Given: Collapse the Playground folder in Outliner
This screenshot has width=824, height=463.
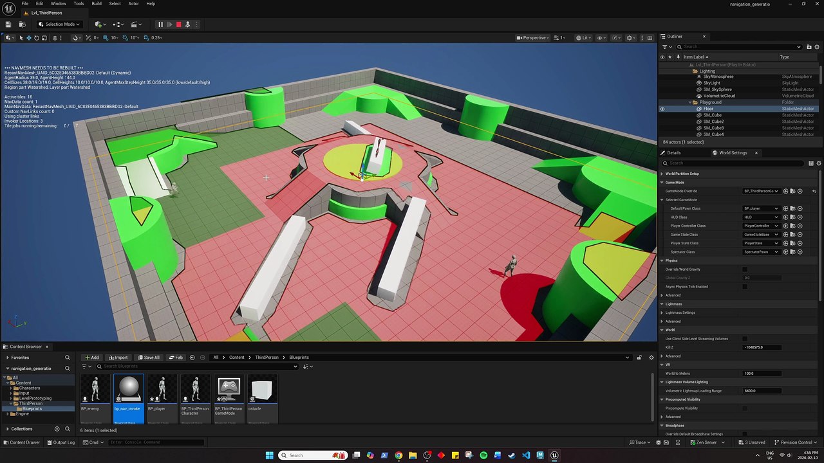Looking at the screenshot, I should click(x=689, y=102).
